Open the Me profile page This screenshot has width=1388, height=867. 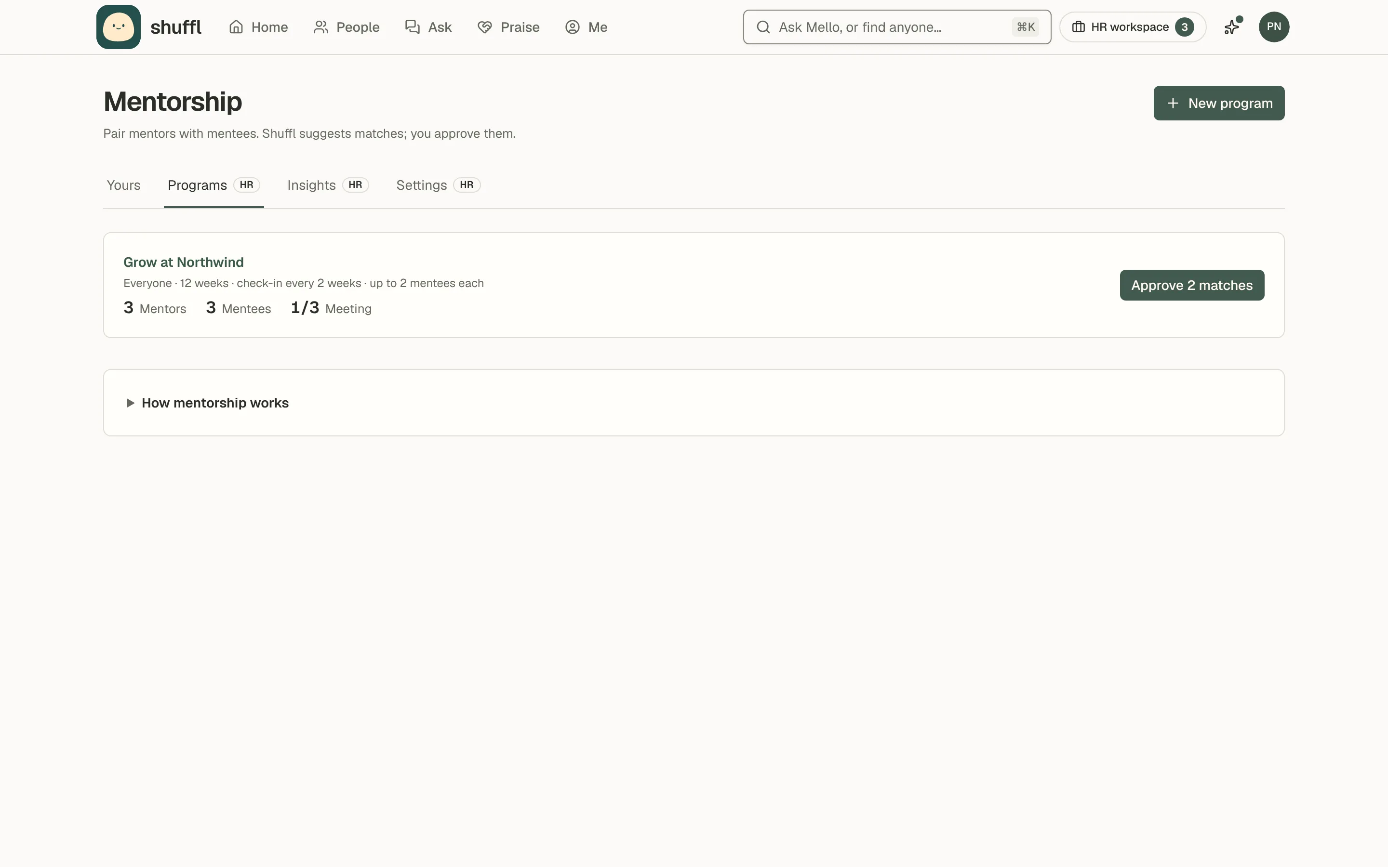(x=586, y=27)
